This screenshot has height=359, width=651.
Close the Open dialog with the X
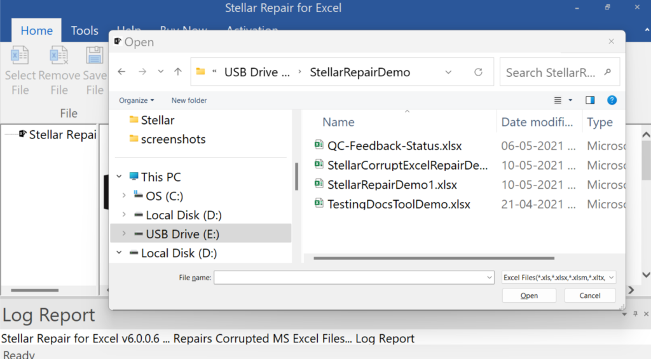click(x=611, y=41)
